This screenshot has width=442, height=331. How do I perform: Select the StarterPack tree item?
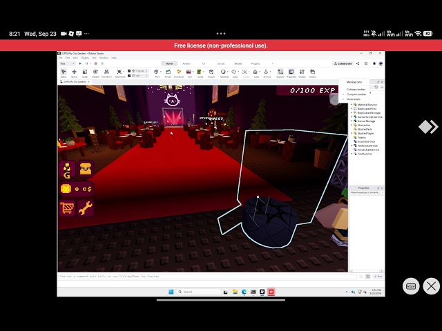(364, 129)
